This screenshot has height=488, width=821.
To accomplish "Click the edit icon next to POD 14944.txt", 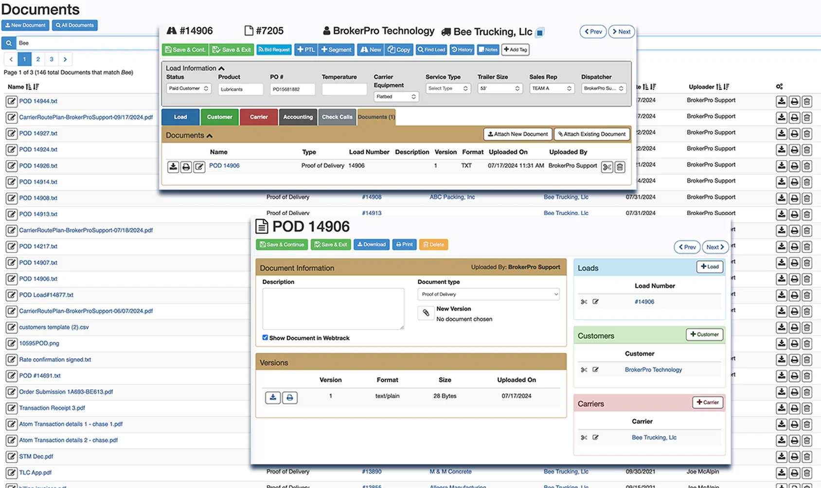I will [11, 101].
